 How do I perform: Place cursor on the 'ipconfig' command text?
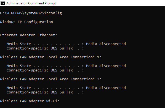(53, 13)
